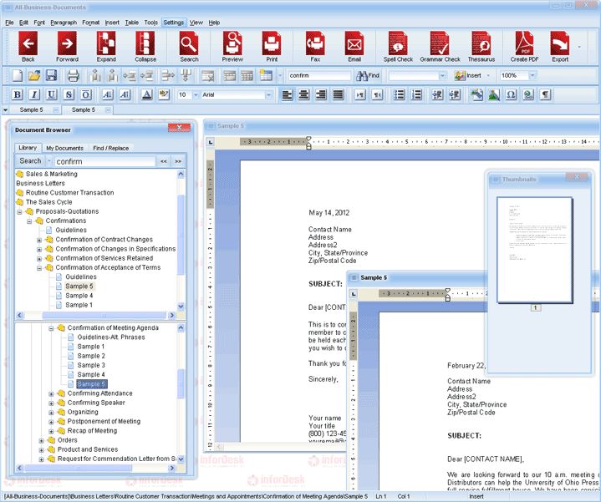Open the Settings menu

[174, 23]
